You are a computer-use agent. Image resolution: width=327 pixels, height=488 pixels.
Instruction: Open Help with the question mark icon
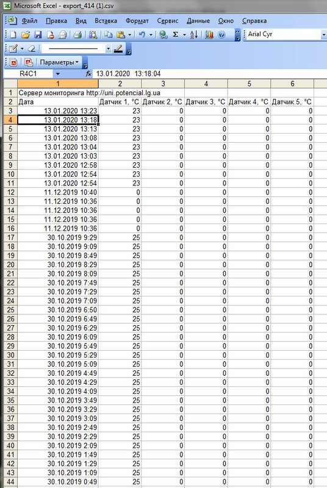point(221,35)
